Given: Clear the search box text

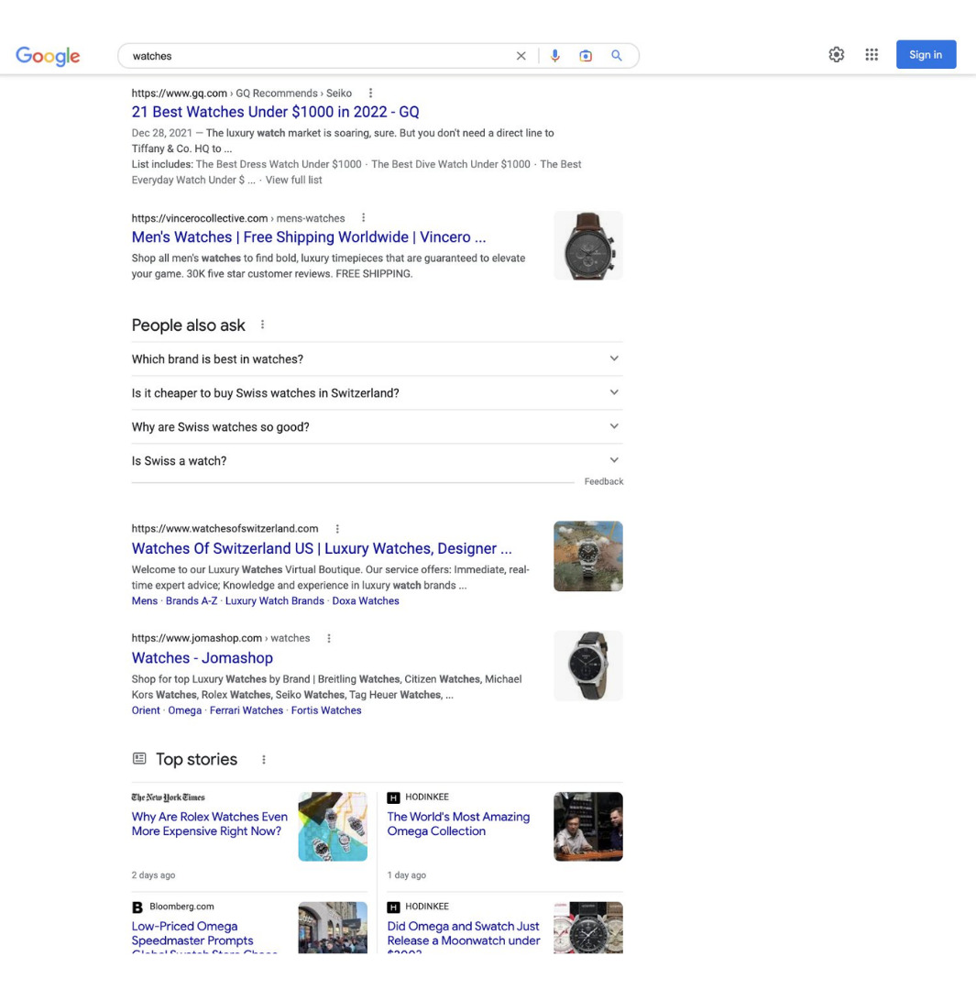Looking at the screenshot, I should tap(521, 56).
